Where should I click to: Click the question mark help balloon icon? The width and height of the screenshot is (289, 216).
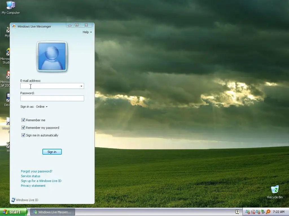point(237,212)
